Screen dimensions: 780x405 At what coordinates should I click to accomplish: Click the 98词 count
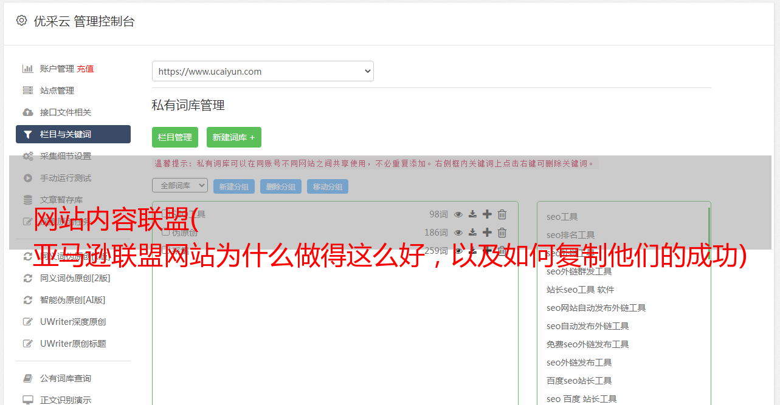click(438, 214)
